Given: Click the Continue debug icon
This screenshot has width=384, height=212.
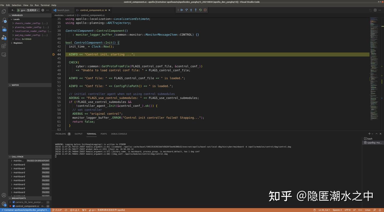Looking at the screenshot, I should pos(182,10).
